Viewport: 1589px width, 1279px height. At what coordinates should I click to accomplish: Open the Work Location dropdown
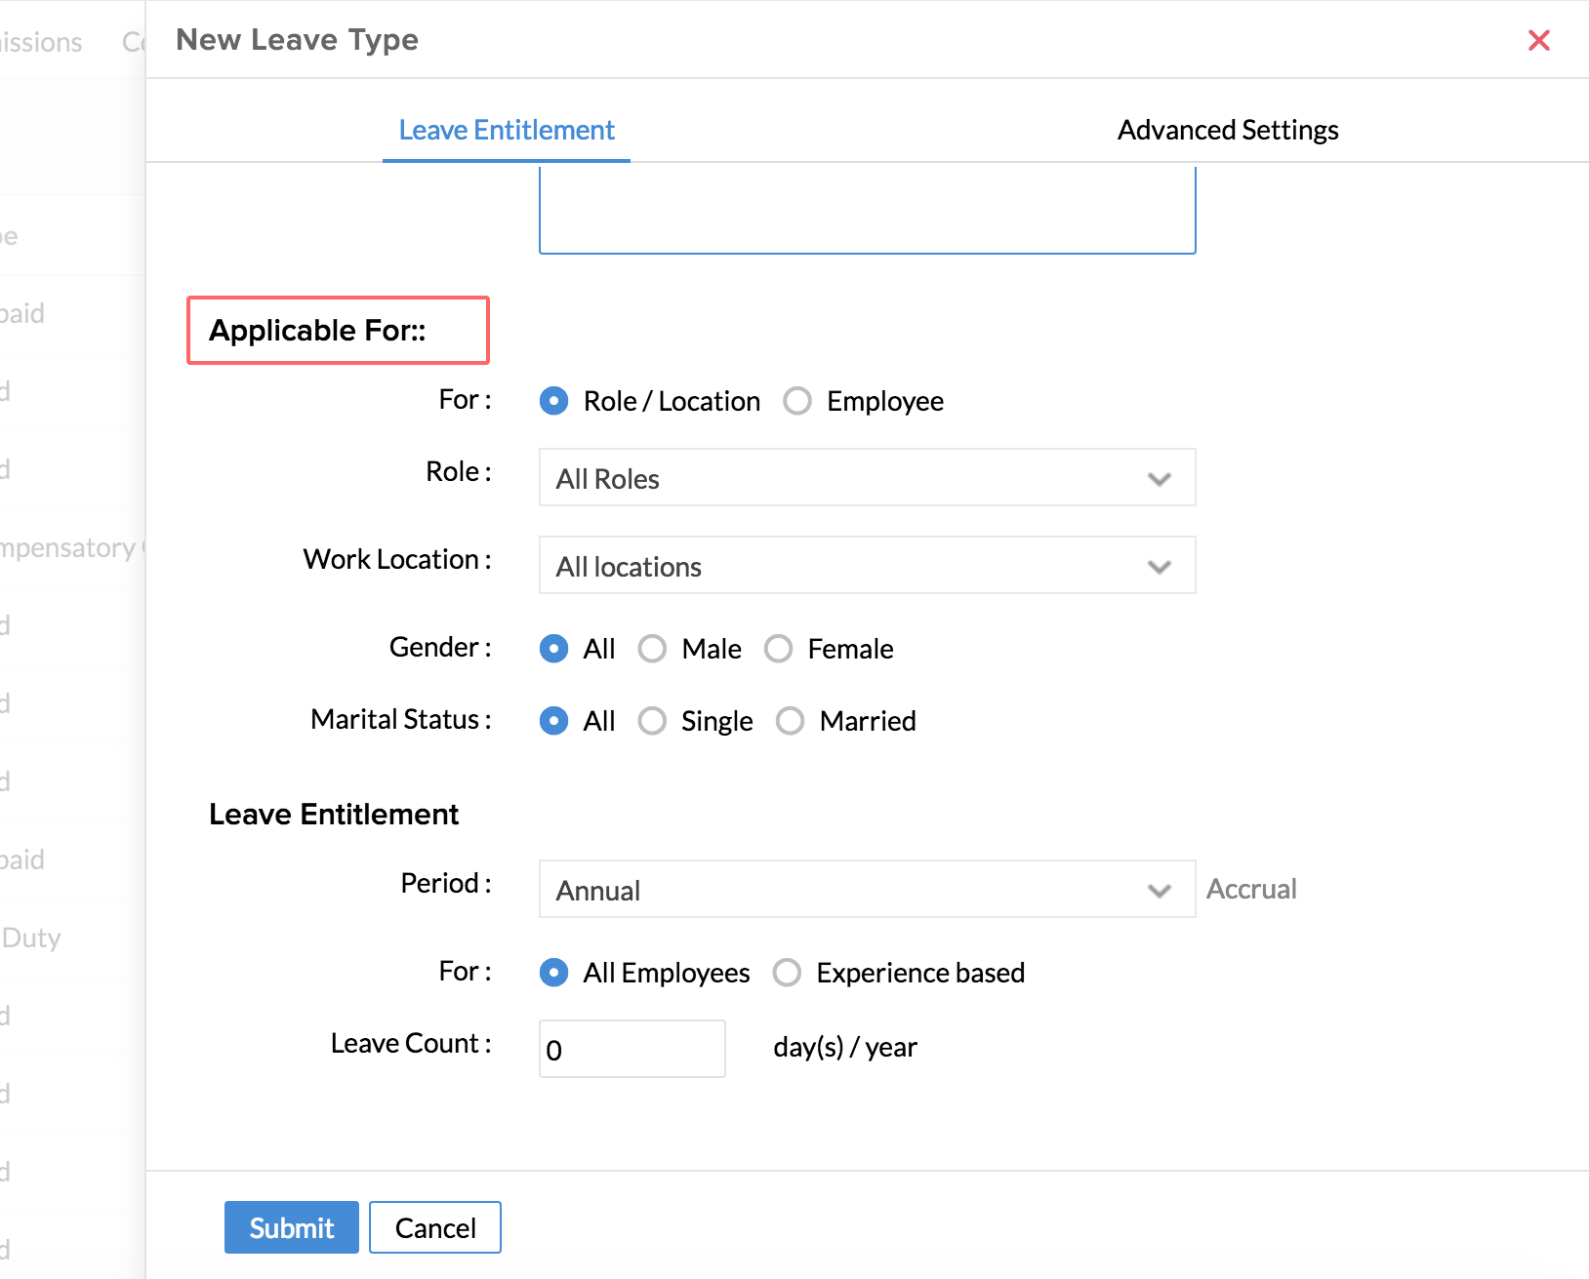pos(867,566)
